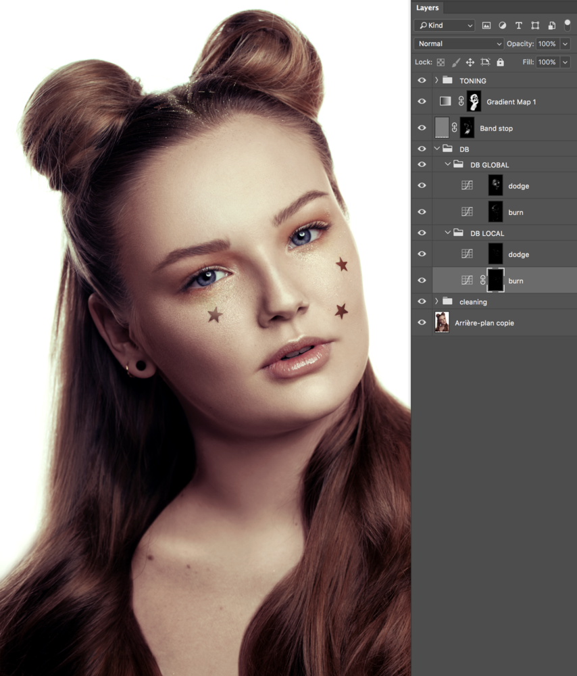The height and width of the screenshot is (676, 577).
Task: Select Band stop layer mask thumbnail
Action: click(467, 128)
